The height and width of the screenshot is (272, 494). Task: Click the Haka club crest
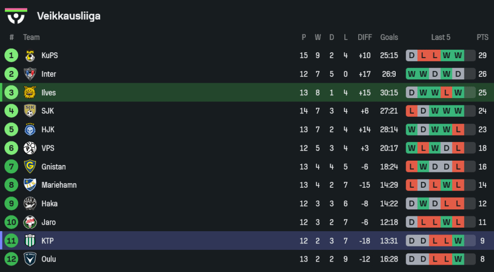(30, 204)
